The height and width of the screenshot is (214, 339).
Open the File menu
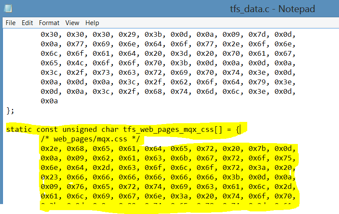(x=10, y=23)
